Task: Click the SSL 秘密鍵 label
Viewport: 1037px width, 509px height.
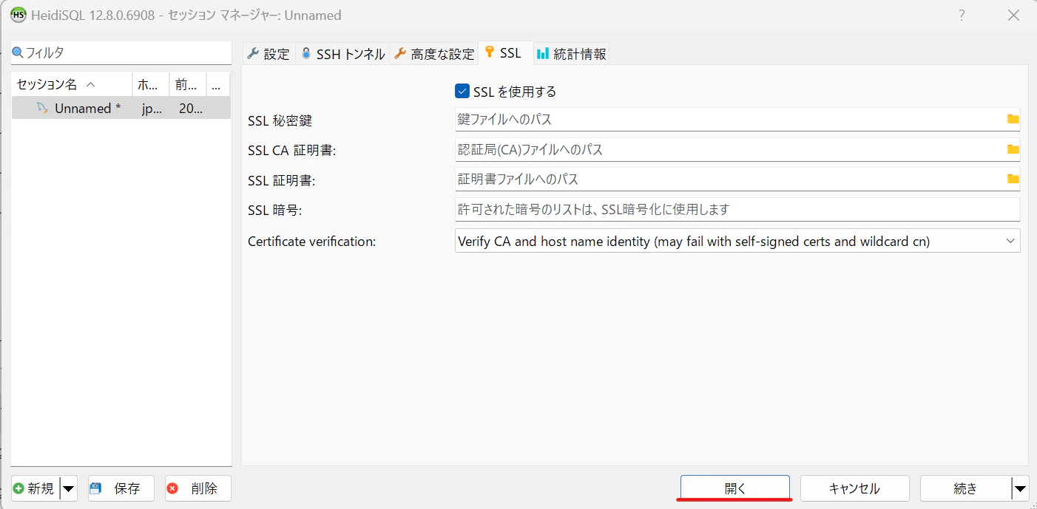Action: click(280, 120)
